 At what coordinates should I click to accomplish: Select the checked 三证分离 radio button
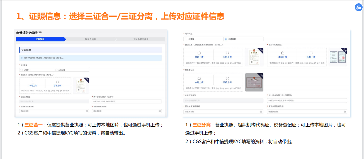226,39
